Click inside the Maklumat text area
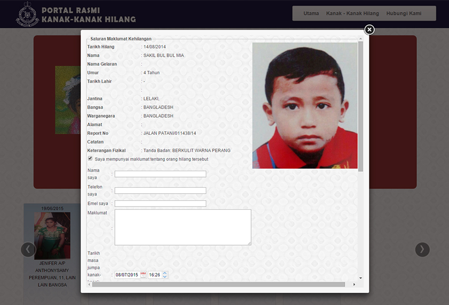Image resolution: width=449 pixels, height=305 pixels. point(183,227)
